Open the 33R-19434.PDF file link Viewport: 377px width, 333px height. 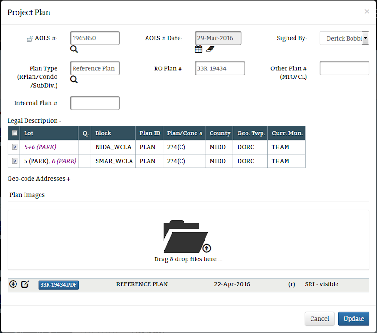58,285
